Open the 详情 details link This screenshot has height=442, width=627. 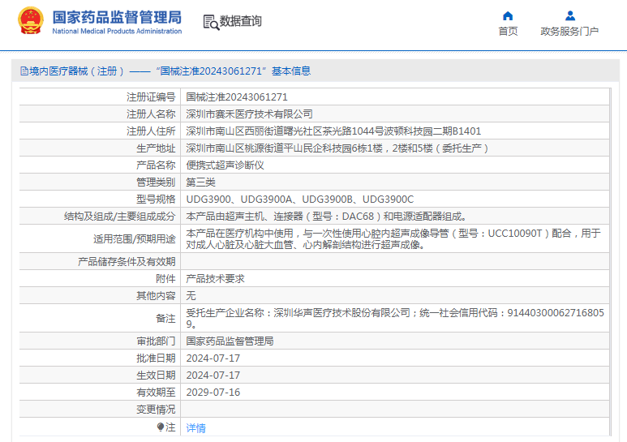196,428
